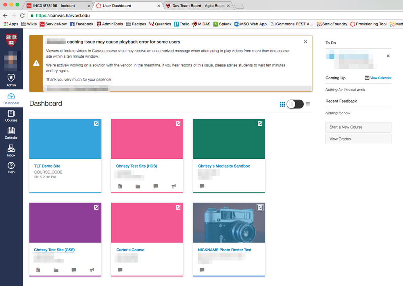Open the Help question mark icon

tap(11, 167)
